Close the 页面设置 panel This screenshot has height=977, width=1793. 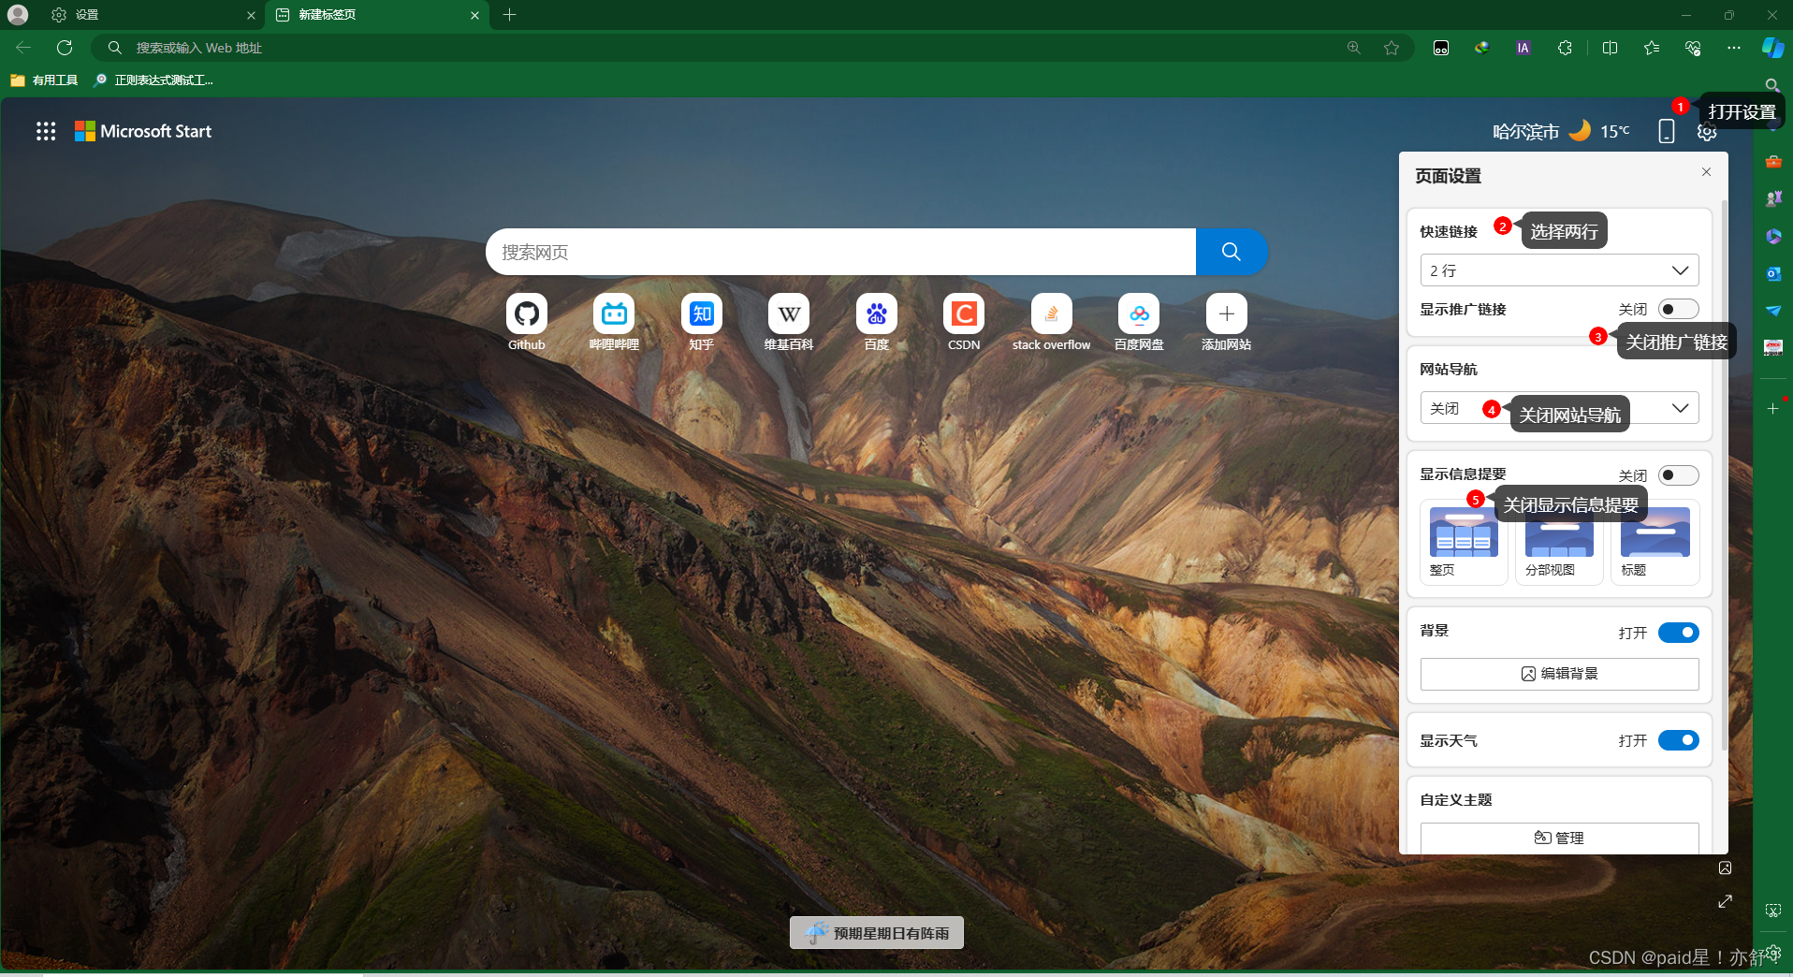tap(1706, 172)
